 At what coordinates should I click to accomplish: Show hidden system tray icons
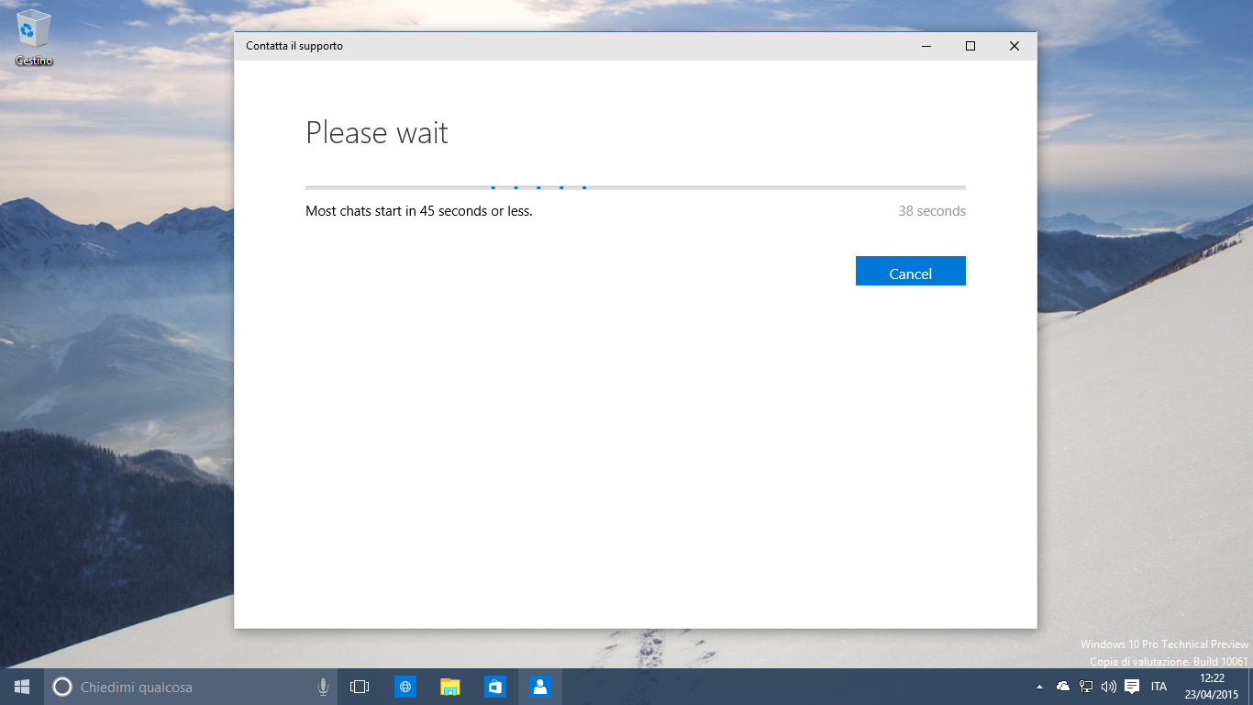click(1039, 687)
